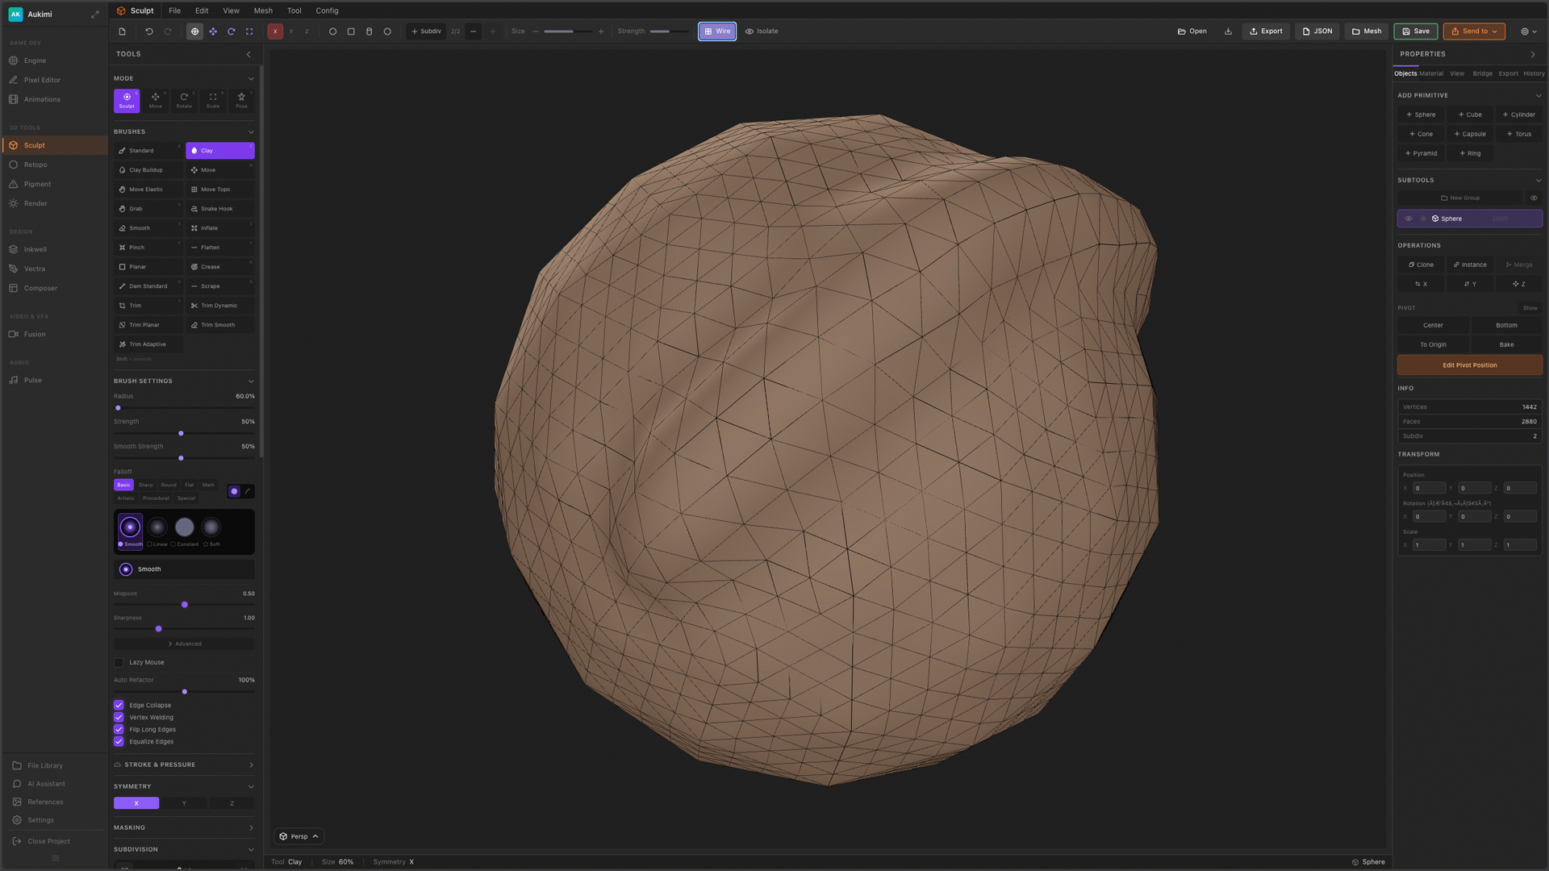Adjust the brush Strength slider
Screen dimensions: 1549x871
(x=181, y=434)
